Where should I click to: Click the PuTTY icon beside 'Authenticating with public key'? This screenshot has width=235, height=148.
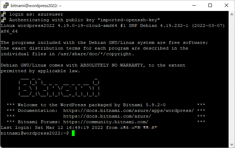[x=4, y=20]
